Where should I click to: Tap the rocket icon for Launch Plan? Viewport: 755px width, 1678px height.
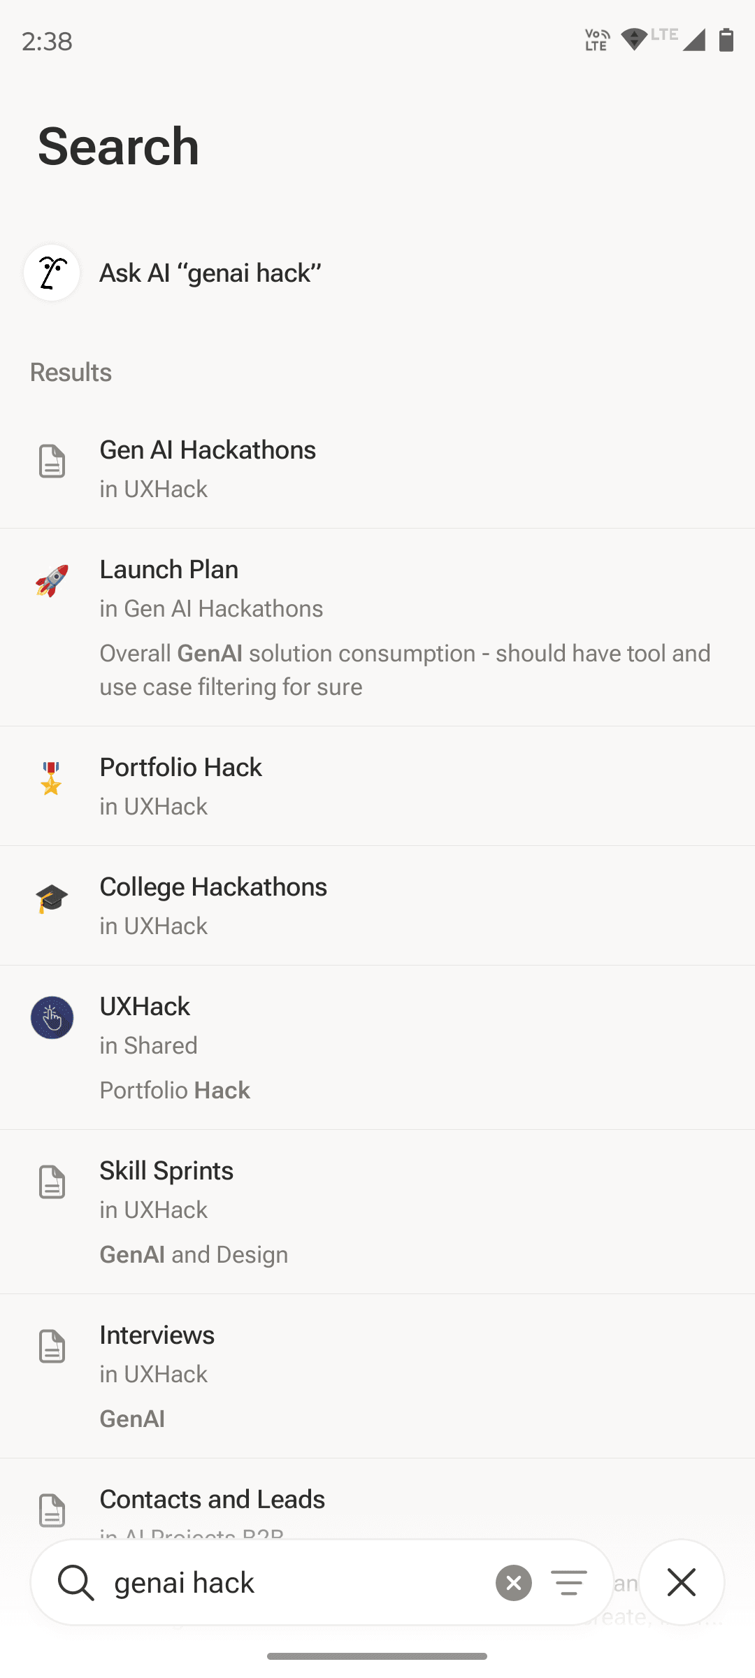(52, 581)
